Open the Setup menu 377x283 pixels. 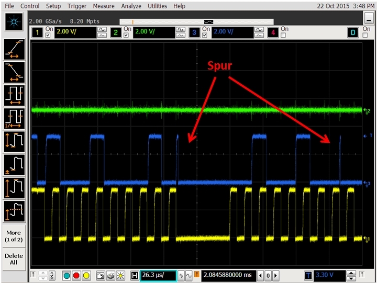pyautogui.click(x=53, y=6)
